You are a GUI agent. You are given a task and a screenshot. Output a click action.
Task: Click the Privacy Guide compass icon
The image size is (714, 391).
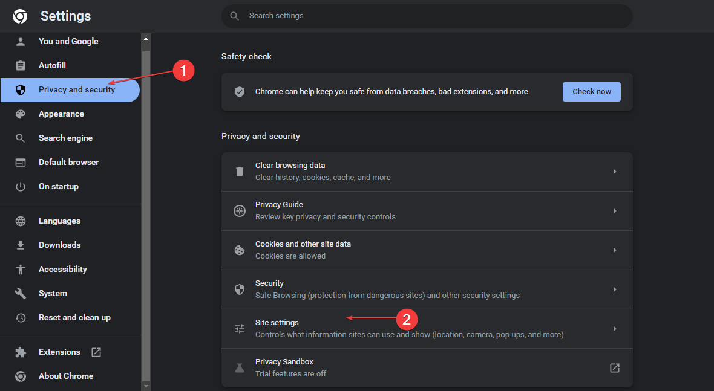click(240, 211)
